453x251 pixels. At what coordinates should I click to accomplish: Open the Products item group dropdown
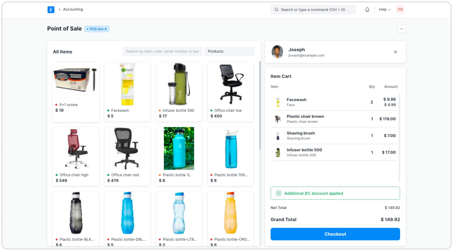tap(230, 51)
